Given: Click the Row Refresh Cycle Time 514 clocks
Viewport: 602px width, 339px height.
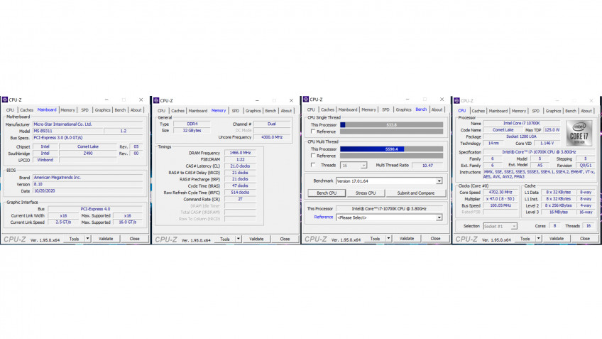Looking at the screenshot, I should [x=240, y=193].
